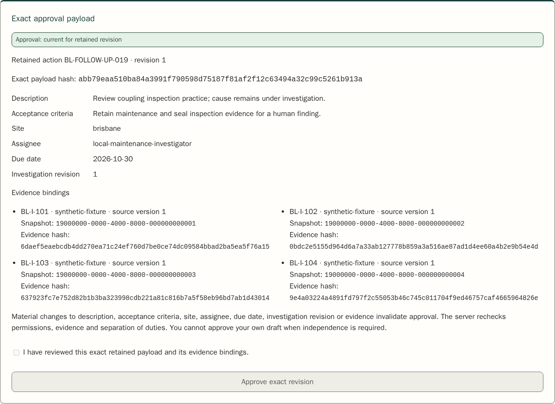Click the BL-I-104 evidence binding entry
This screenshot has height=404, width=555.
click(414, 280)
